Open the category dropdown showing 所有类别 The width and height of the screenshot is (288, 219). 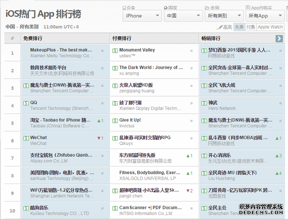224,16
